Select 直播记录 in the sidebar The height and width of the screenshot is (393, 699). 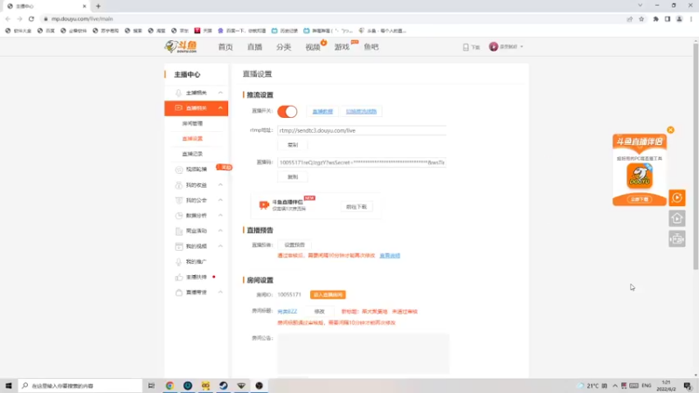(192, 154)
